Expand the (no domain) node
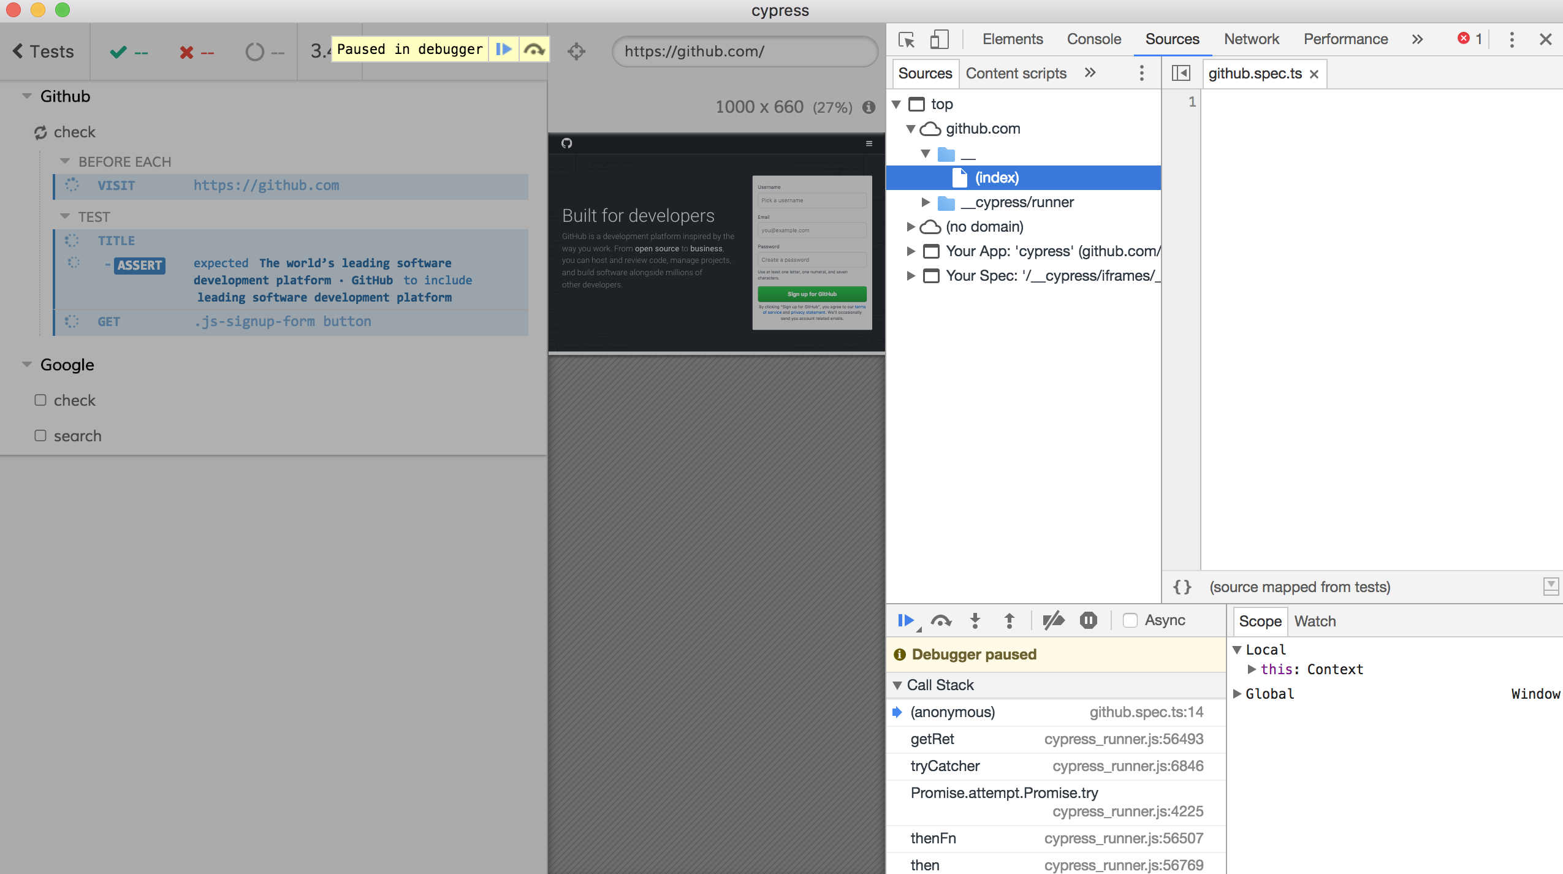This screenshot has height=874, width=1563. click(911, 227)
